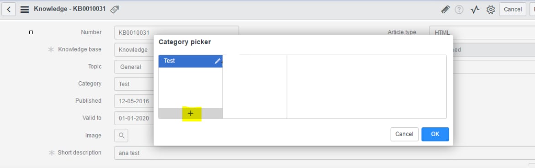Click the tag icon beside KB0010031
This screenshot has width=535, height=168.
pos(115,10)
